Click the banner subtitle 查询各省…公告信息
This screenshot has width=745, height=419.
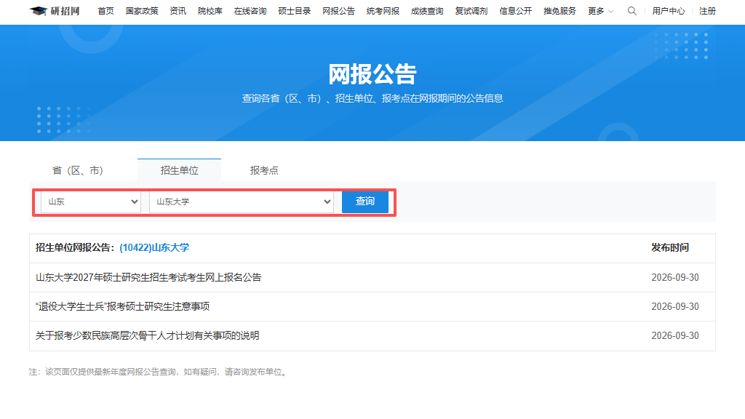[372, 98]
